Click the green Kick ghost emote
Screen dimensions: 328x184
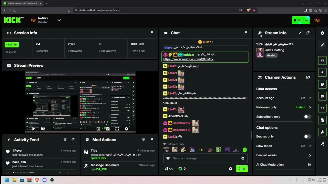(x=245, y=150)
